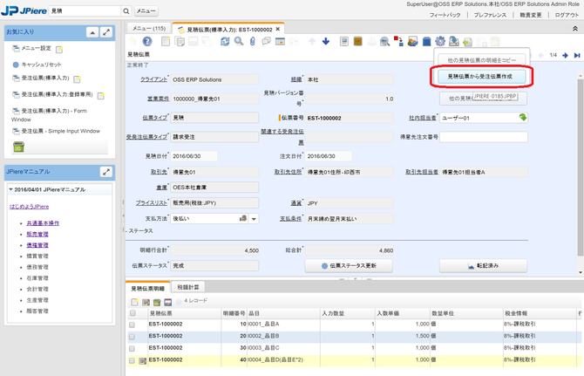Open the 販売管理 manual link
Viewport: 584px width, 376px height.
coord(37,234)
